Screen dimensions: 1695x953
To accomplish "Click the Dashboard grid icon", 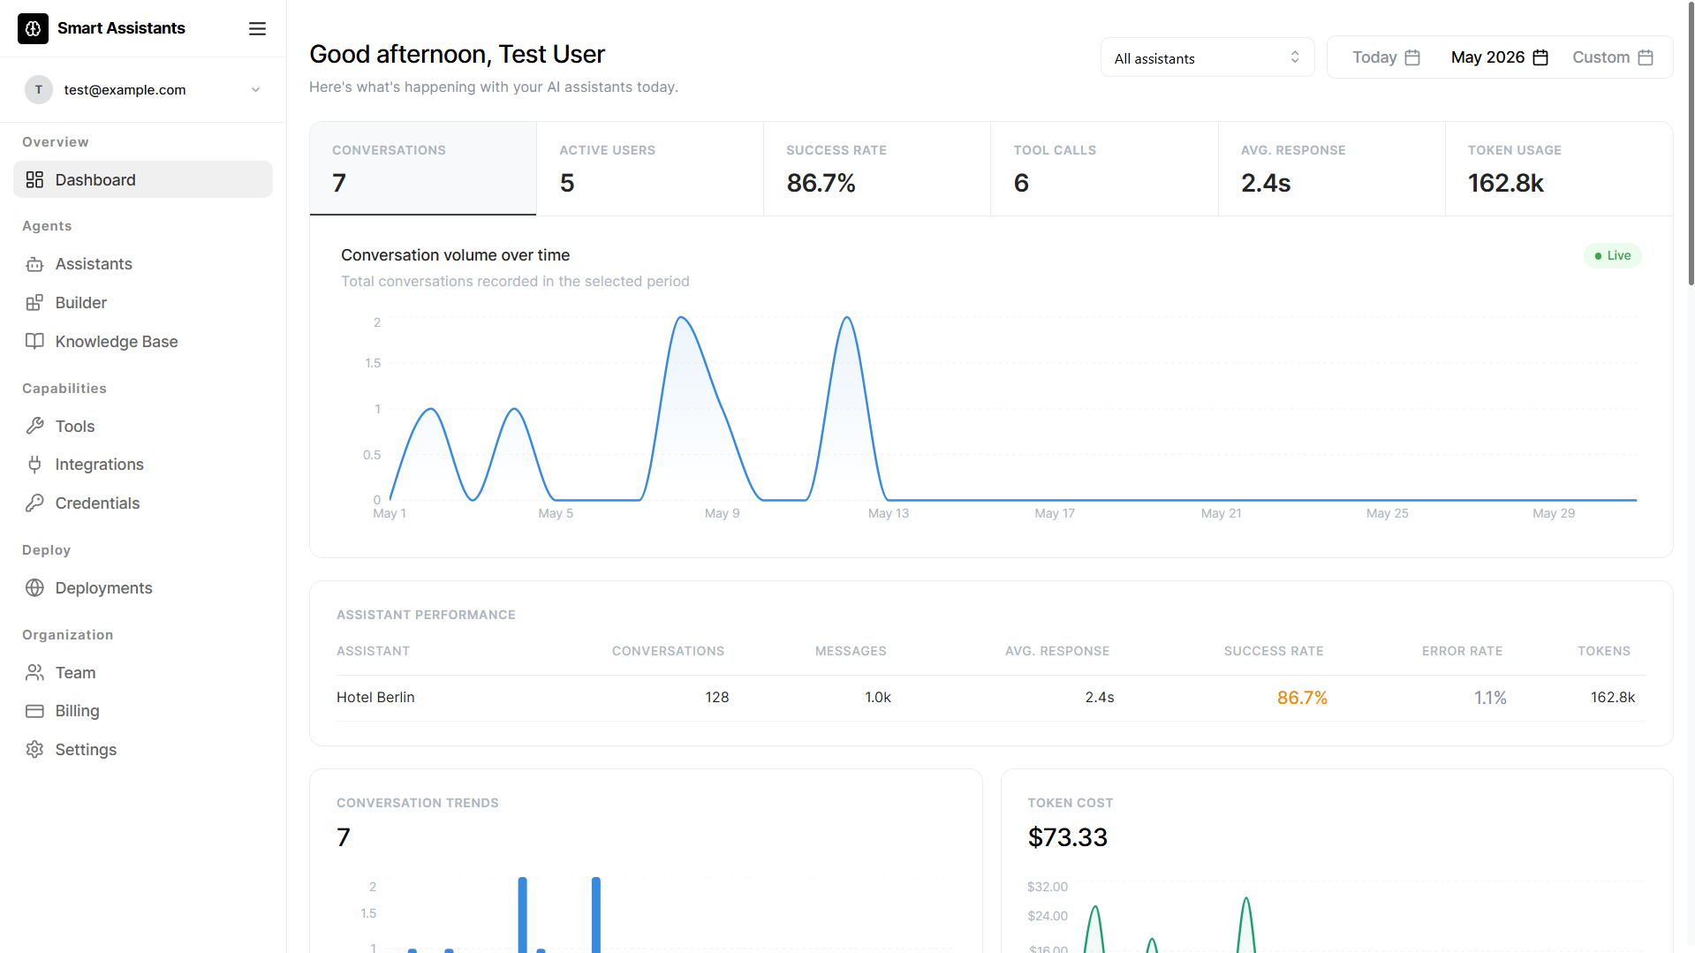I will click(34, 180).
